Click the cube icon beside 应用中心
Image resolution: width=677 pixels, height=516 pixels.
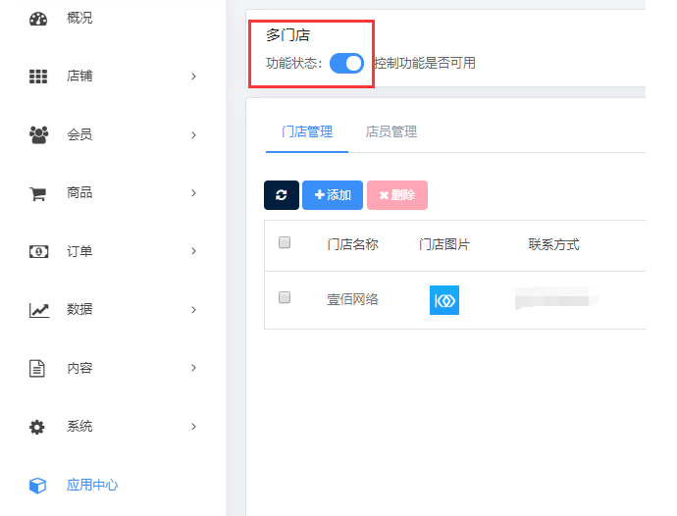pos(38,486)
